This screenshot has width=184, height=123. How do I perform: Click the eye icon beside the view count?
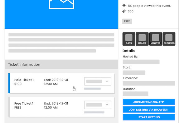point(124,6)
